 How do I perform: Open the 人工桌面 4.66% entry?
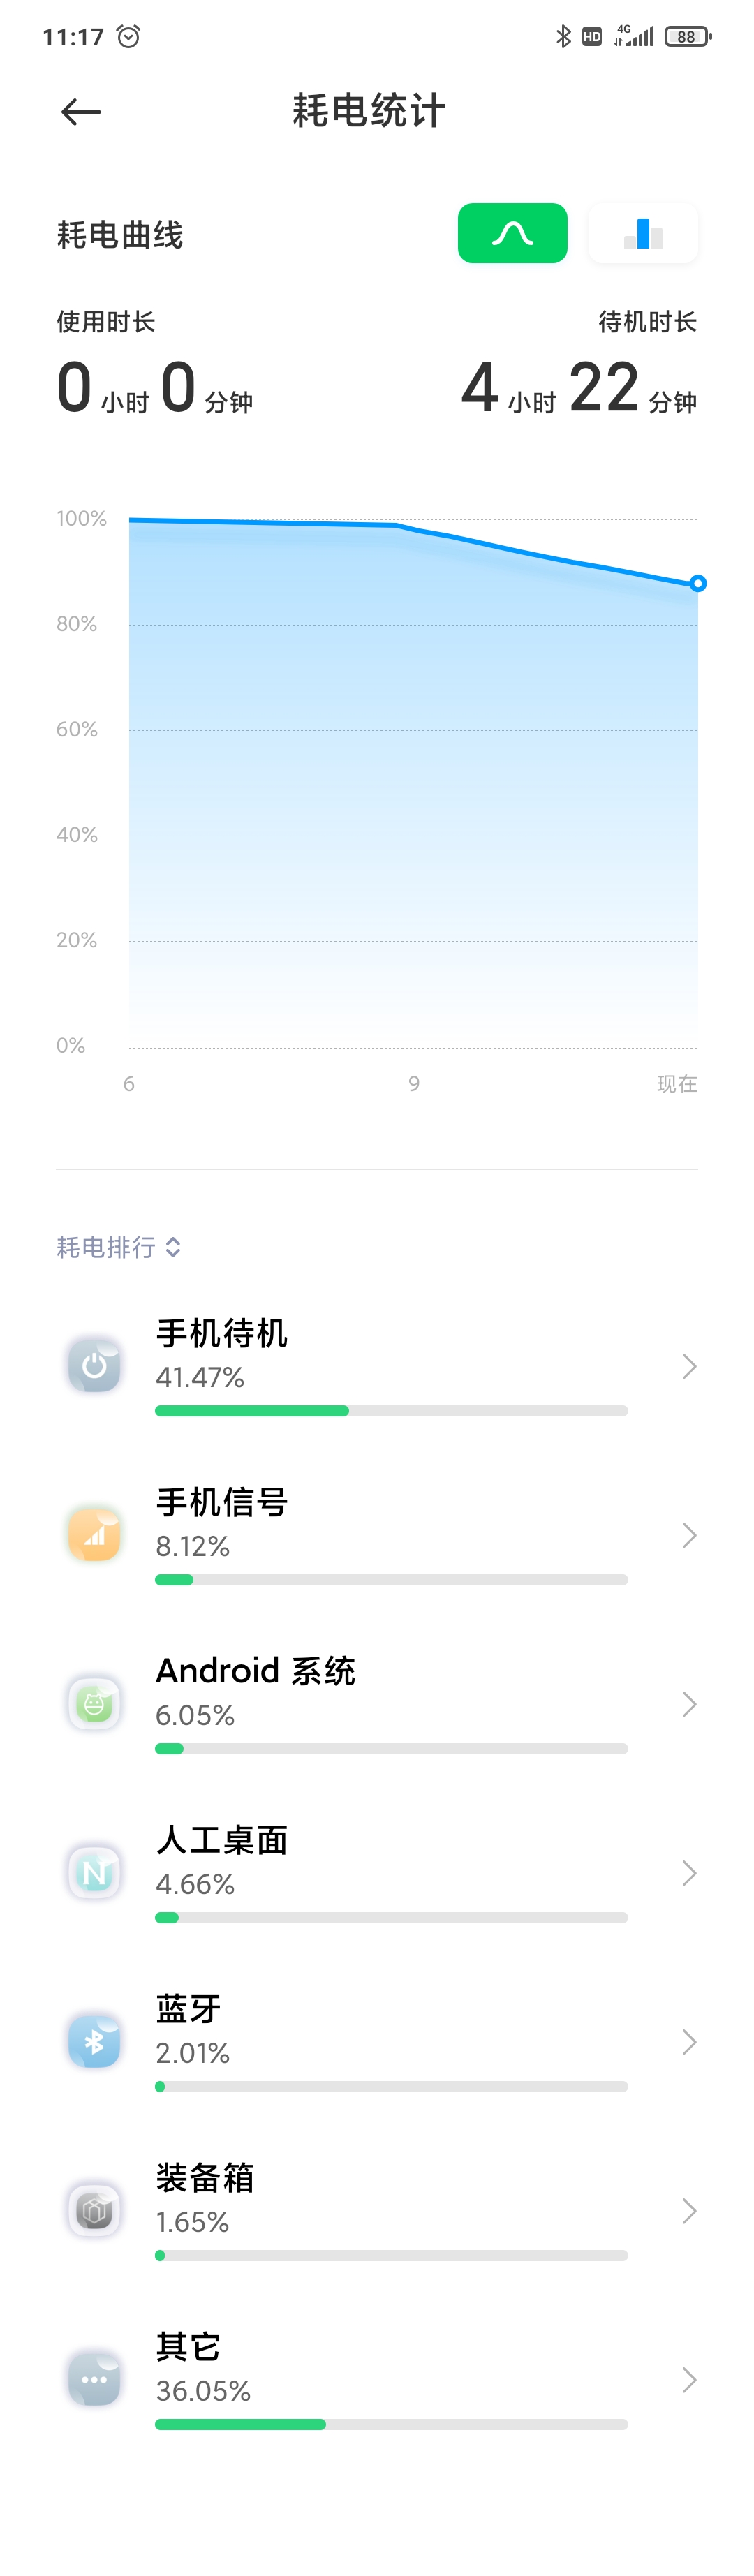tap(377, 1873)
